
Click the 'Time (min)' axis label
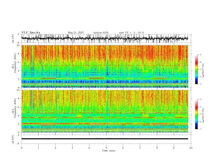click(109, 151)
